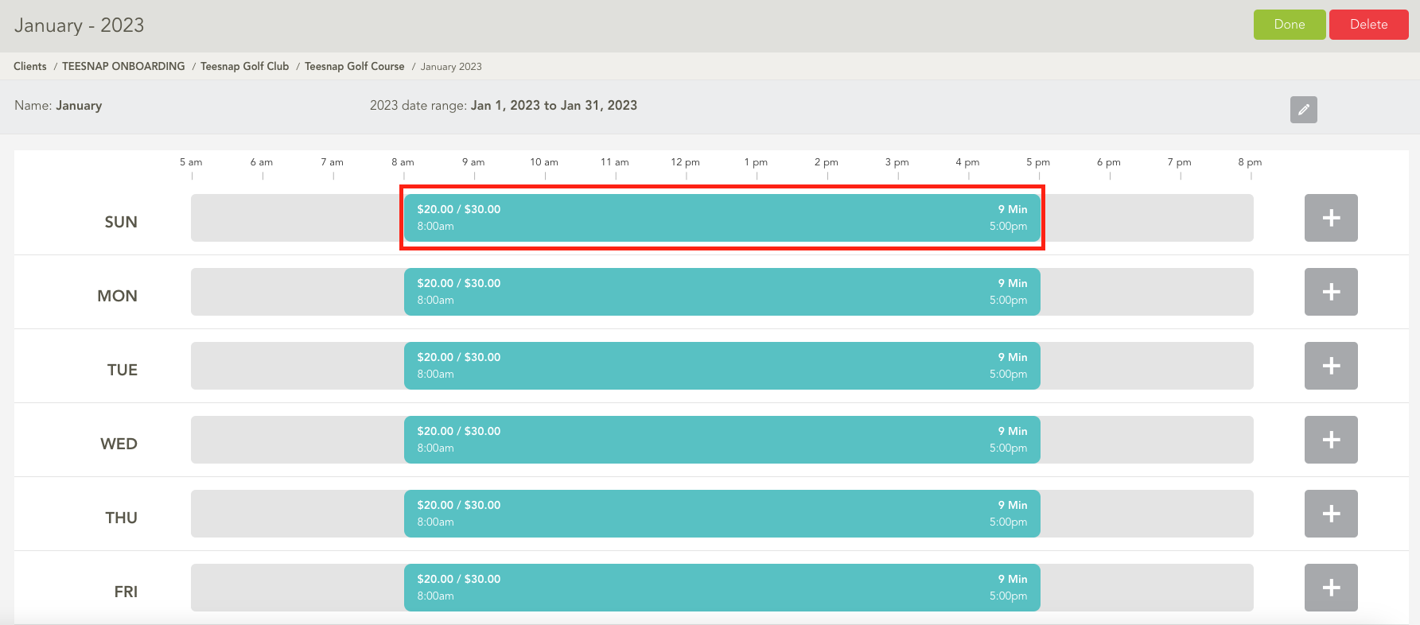Open Monday's $20.00 / $30.00 rate block
The height and width of the screenshot is (625, 1420).
click(722, 292)
